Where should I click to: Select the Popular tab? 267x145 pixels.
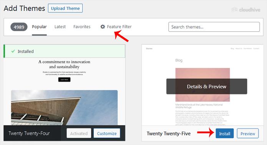coord(39,27)
